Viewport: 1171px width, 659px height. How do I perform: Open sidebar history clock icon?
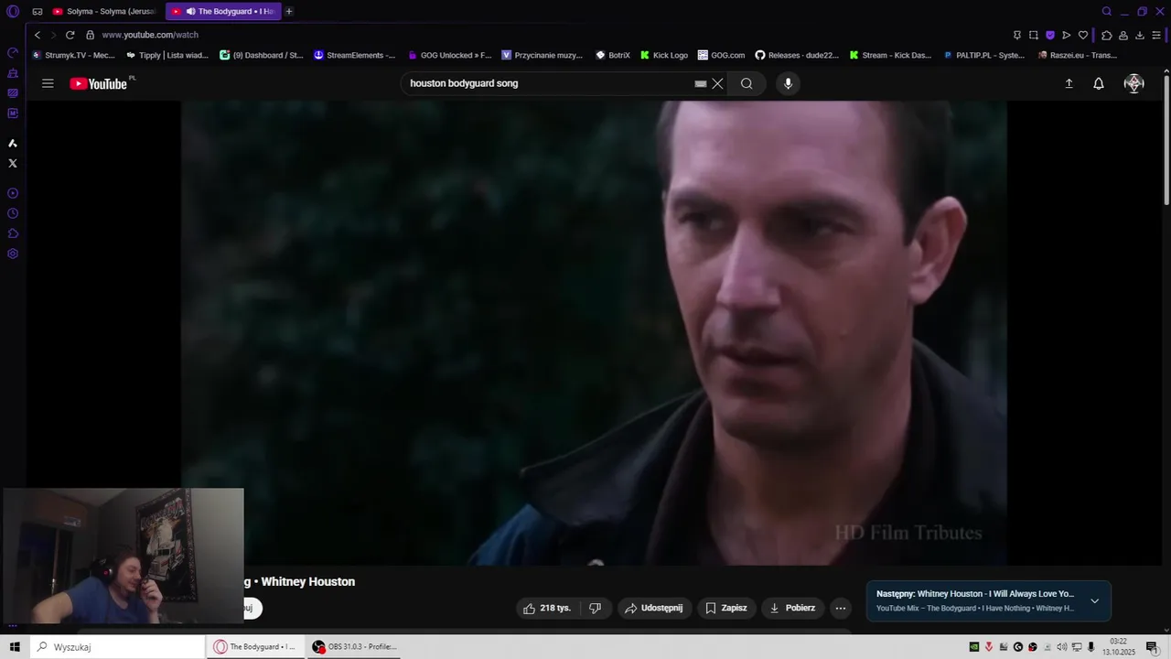13,213
